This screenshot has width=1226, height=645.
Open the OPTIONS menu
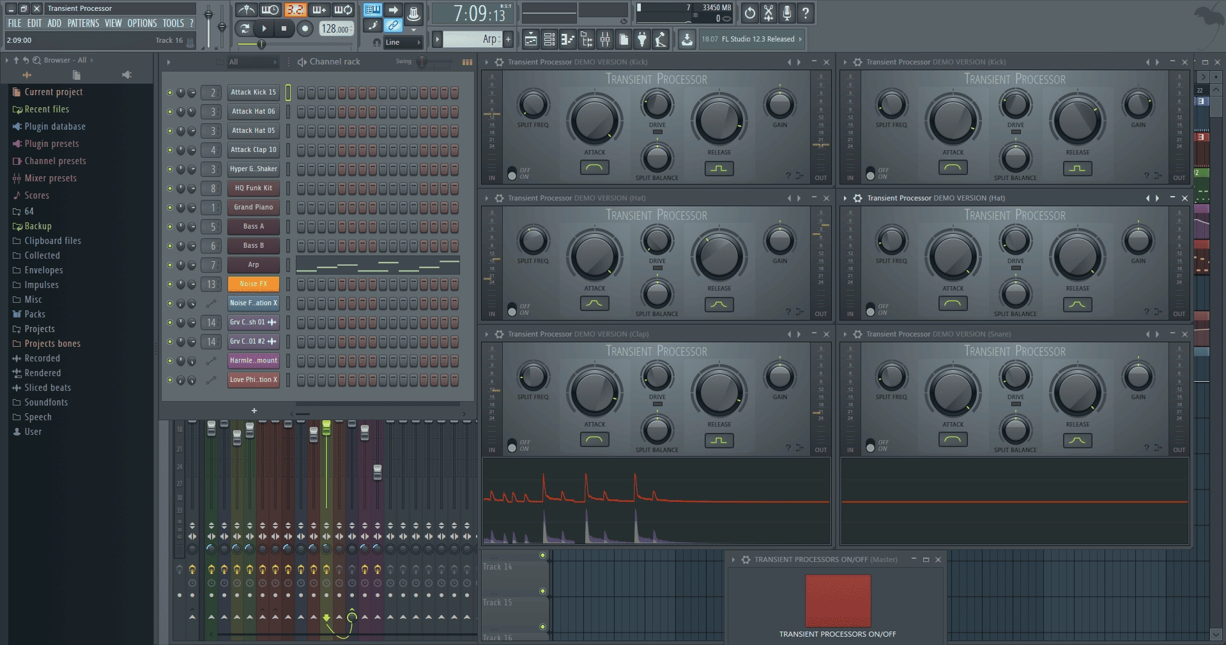click(x=142, y=23)
